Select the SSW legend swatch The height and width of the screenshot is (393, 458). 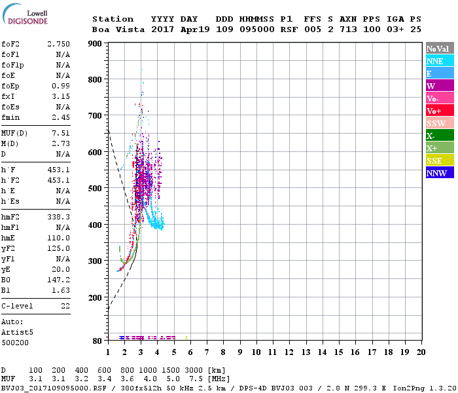(x=439, y=124)
